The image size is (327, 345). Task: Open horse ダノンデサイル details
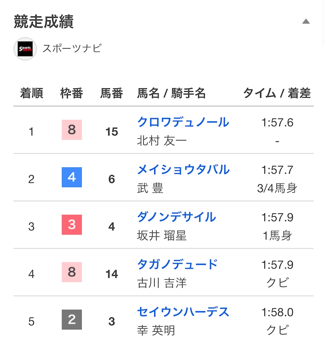(x=176, y=217)
